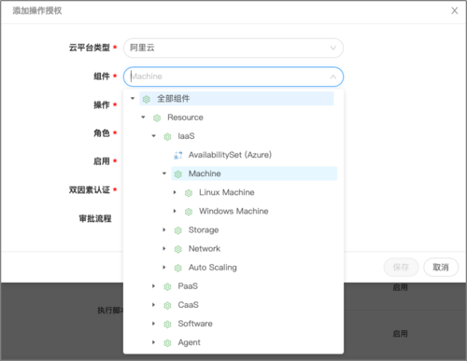Expand the Network node

pyautogui.click(x=164, y=248)
